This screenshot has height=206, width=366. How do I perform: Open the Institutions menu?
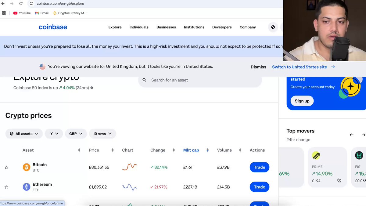(194, 27)
